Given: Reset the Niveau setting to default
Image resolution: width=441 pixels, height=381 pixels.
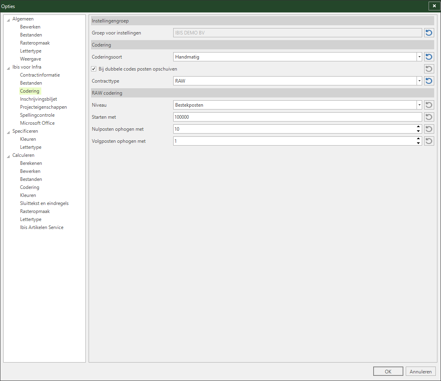Looking at the screenshot, I should 429,105.
